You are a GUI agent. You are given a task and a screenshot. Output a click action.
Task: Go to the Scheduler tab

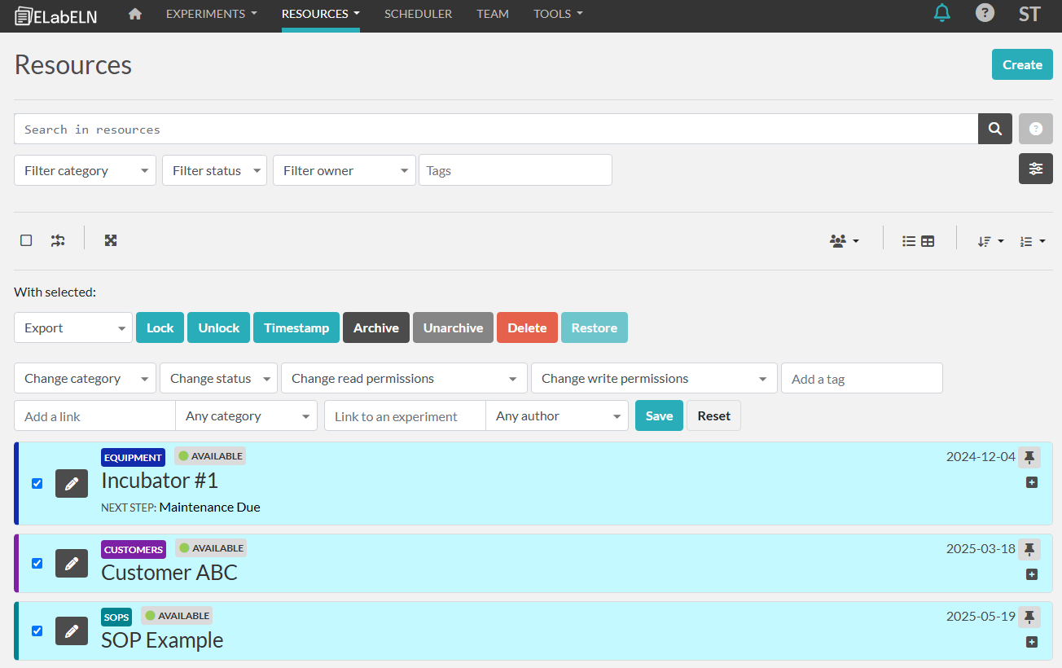pyautogui.click(x=418, y=14)
